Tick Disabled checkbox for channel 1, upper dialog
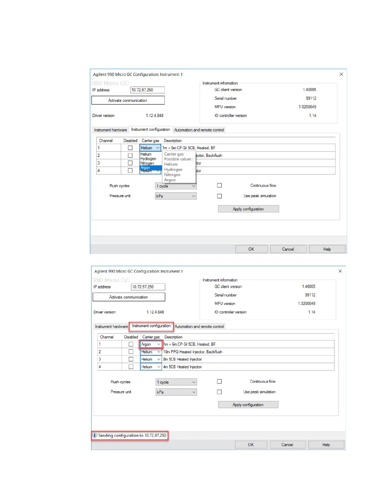Image resolution: width=381 pixels, height=493 pixels. tap(130, 148)
